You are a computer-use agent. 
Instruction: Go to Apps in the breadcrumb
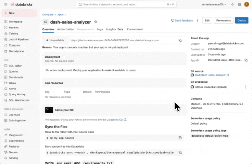click(x=60, y=15)
